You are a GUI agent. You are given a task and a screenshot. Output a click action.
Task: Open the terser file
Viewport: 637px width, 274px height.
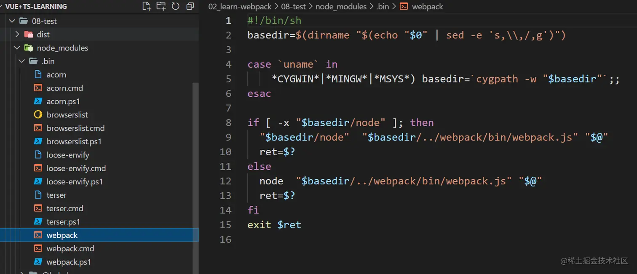(x=56, y=195)
